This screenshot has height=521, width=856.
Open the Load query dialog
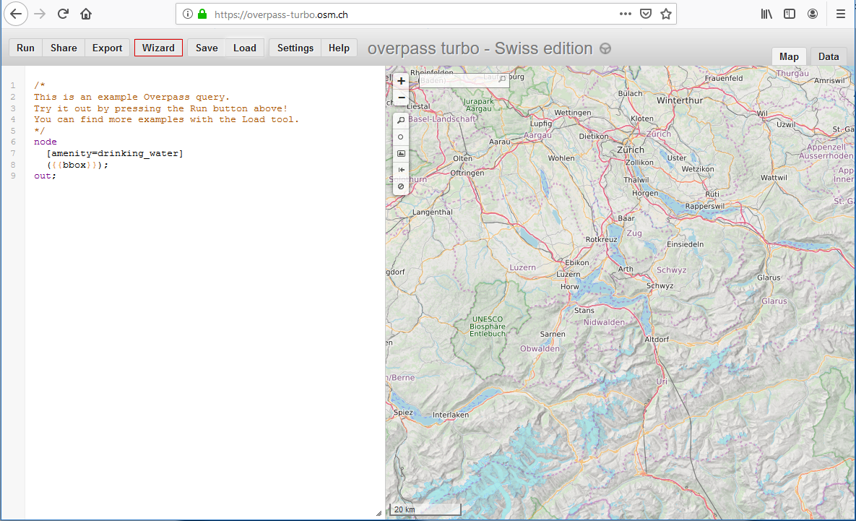(x=244, y=48)
